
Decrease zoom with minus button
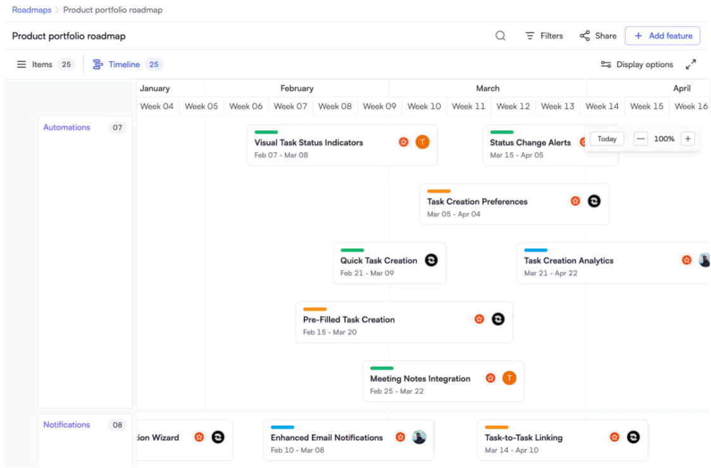pos(640,139)
